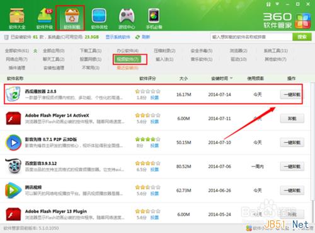The width and height of the screenshot is (315, 233).
Task: Select the 其他软件(7) category
Action: [276, 59]
